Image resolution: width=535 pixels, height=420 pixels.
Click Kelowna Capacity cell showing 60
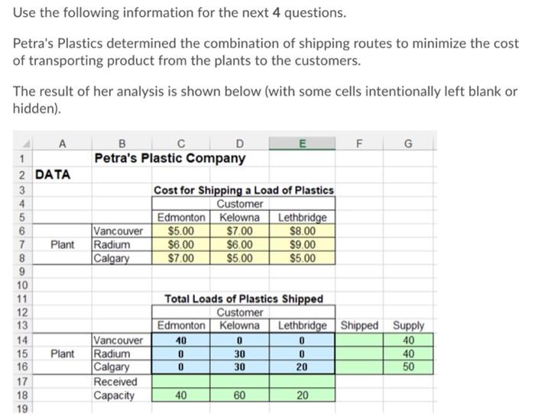click(x=239, y=395)
